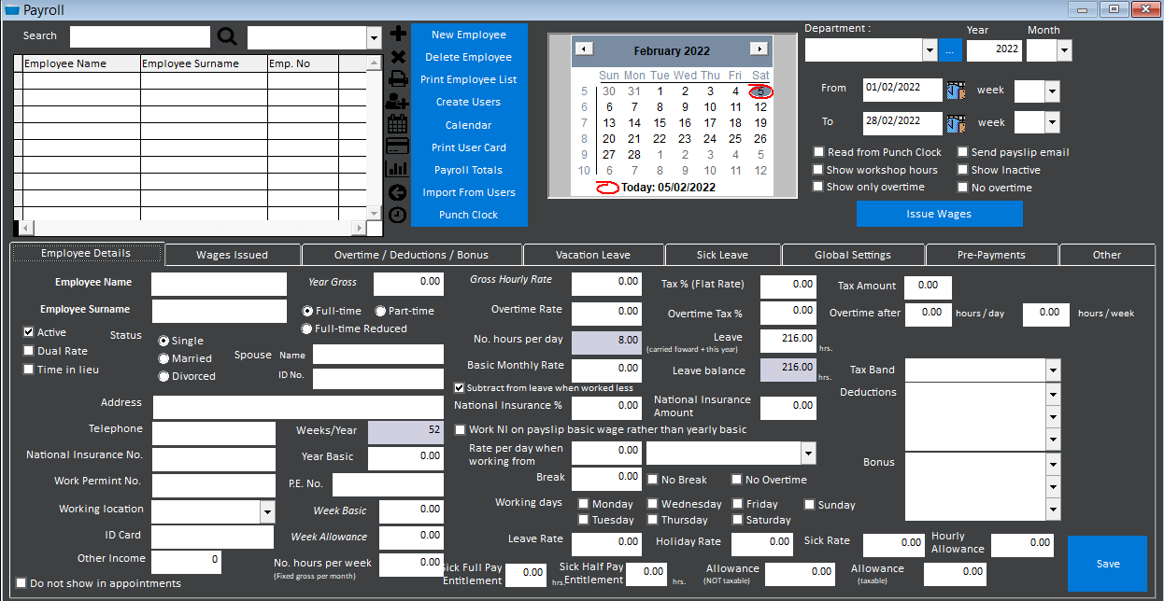Click the add (plus) icon in the toolbar
This screenshot has width=1164, height=601.
397,33
